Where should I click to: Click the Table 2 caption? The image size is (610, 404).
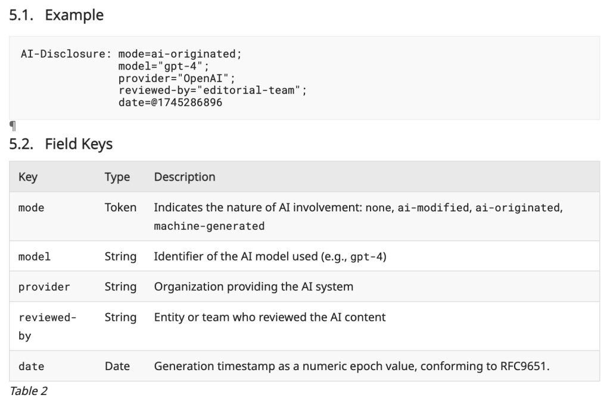(29, 391)
